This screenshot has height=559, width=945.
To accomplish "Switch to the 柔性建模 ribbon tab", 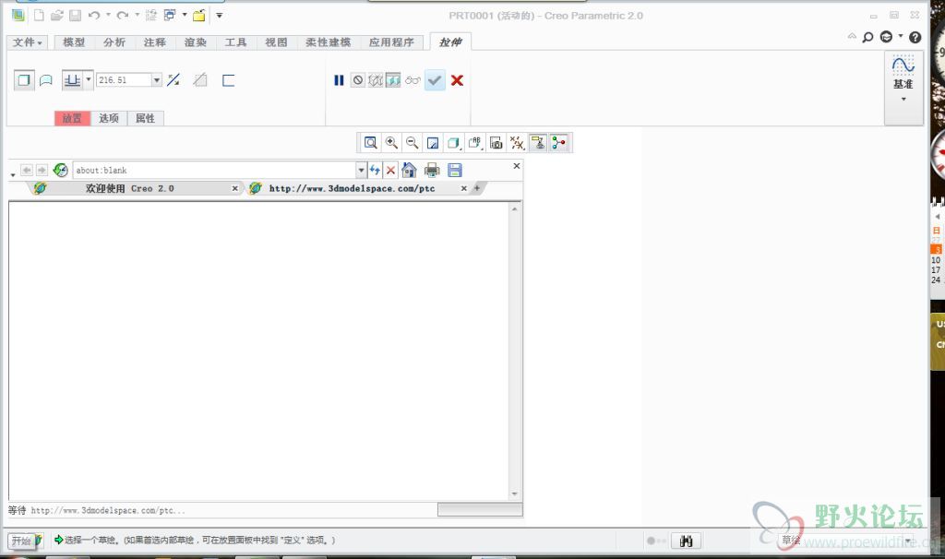I will coord(328,42).
